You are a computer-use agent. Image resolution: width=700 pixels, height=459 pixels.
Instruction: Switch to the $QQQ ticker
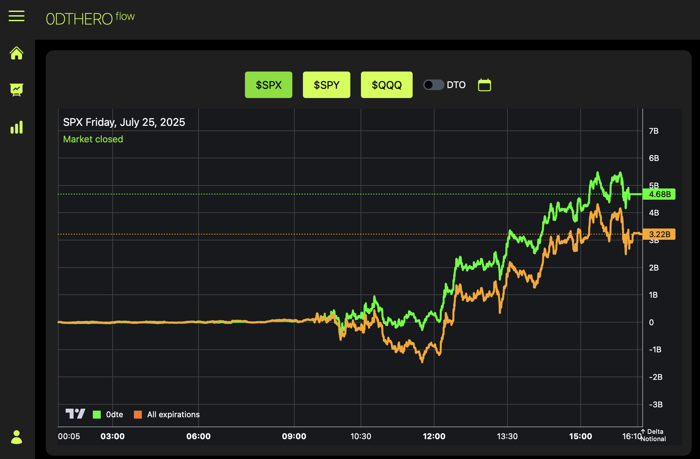386,85
